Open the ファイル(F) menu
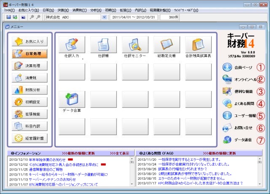The height and width of the screenshot is (194, 270). point(9,10)
